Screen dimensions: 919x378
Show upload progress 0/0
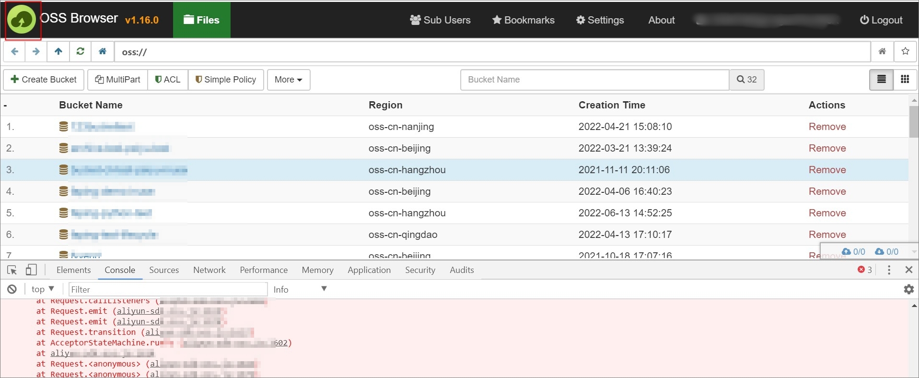(853, 252)
